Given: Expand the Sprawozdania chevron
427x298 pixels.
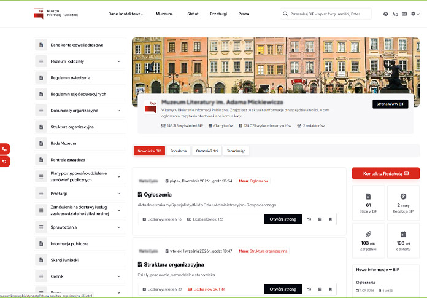Looking at the screenshot, I should click(x=119, y=227).
